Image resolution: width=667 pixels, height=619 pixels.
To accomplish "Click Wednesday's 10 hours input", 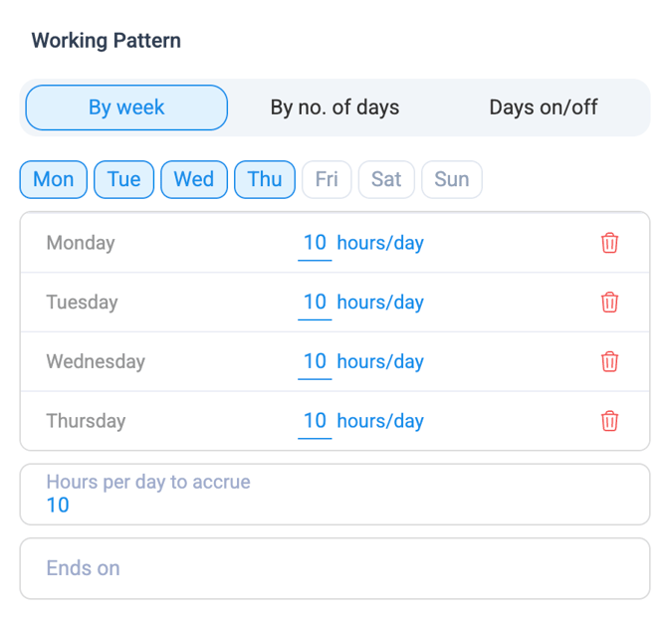I will 315,362.
